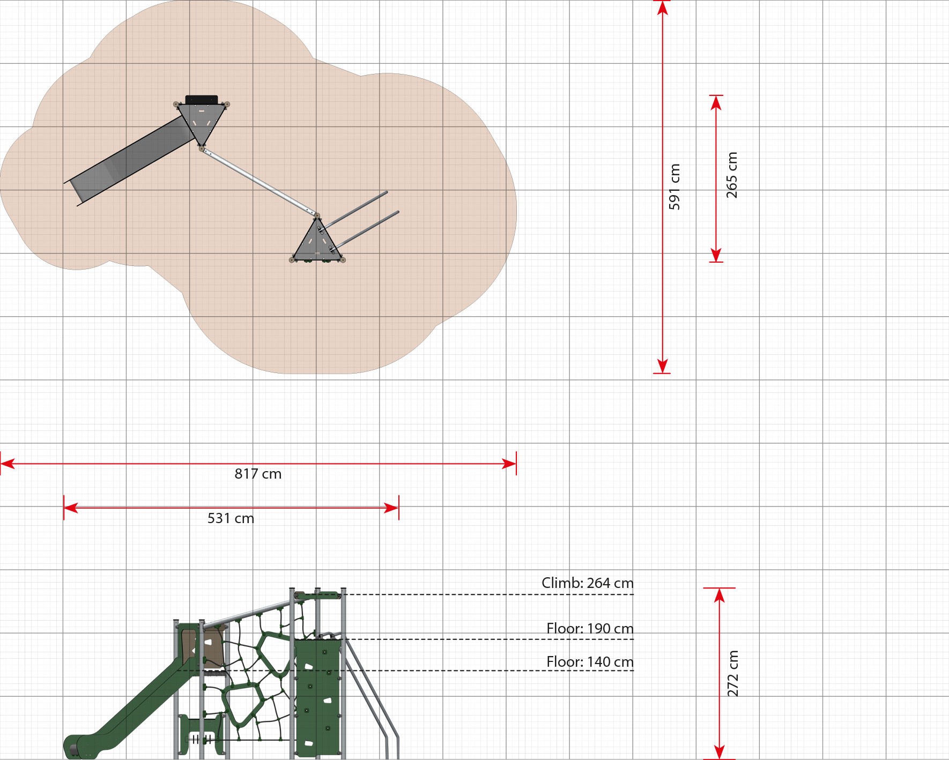Image resolution: width=949 pixels, height=760 pixels.
Task: Select the "Floor: 190 cm" annotation
Action: pyautogui.click(x=590, y=629)
